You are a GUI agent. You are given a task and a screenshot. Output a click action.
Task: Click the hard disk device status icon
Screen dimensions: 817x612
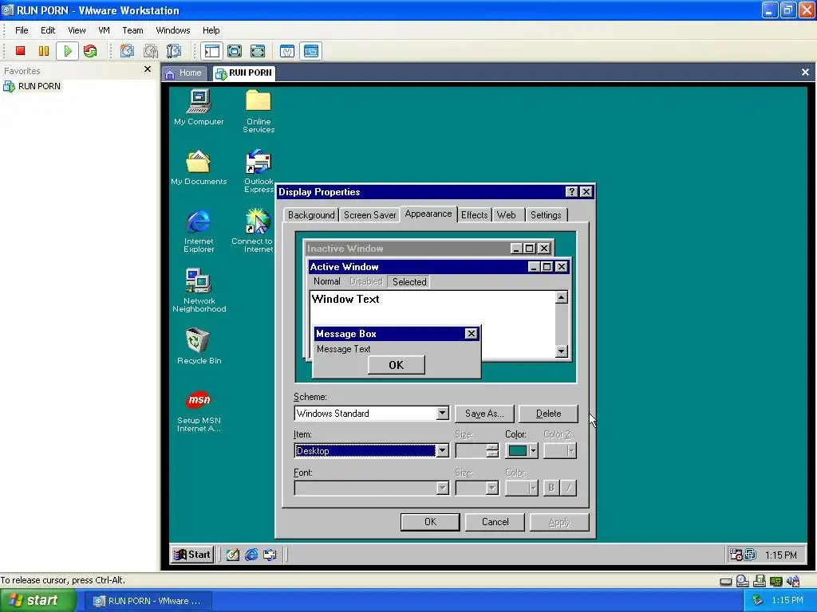coord(725,582)
